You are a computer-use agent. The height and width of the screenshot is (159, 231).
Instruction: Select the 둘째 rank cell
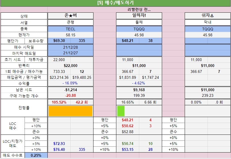(139, 23)
